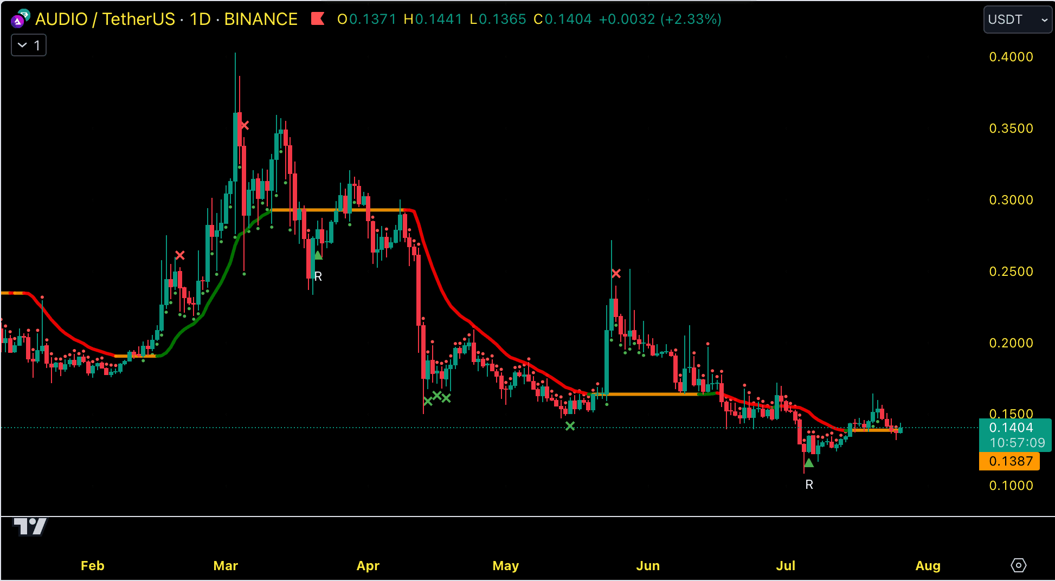Click the 10:57:09 countdown timer label
The height and width of the screenshot is (581, 1055).
(x=1017, y=443)
